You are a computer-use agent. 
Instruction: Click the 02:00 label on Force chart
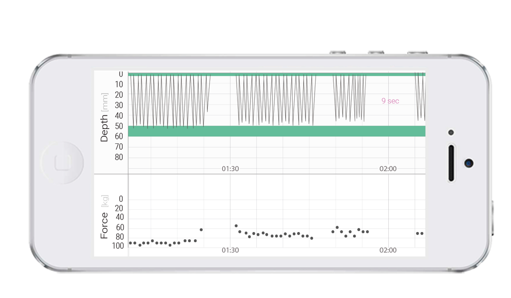(388, 250)
